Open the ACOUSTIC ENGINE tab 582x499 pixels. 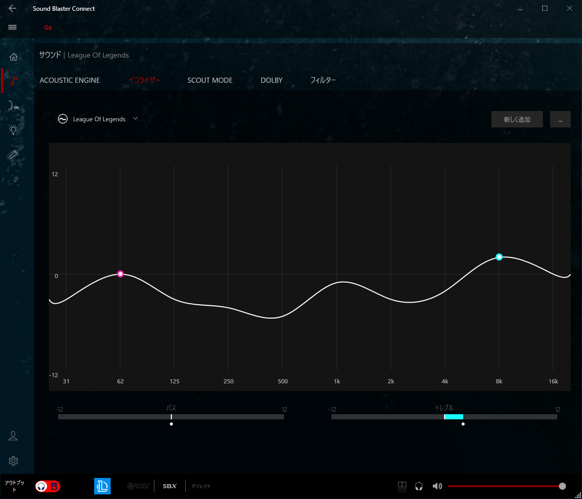[70, 80]
